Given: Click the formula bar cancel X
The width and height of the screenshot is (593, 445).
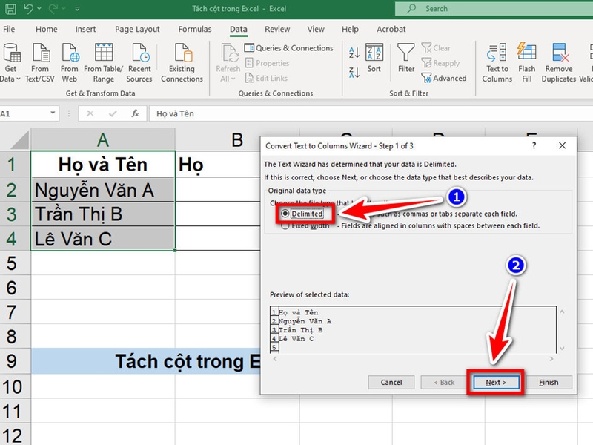Looking at the screenshot, I should tap(90, 113).
